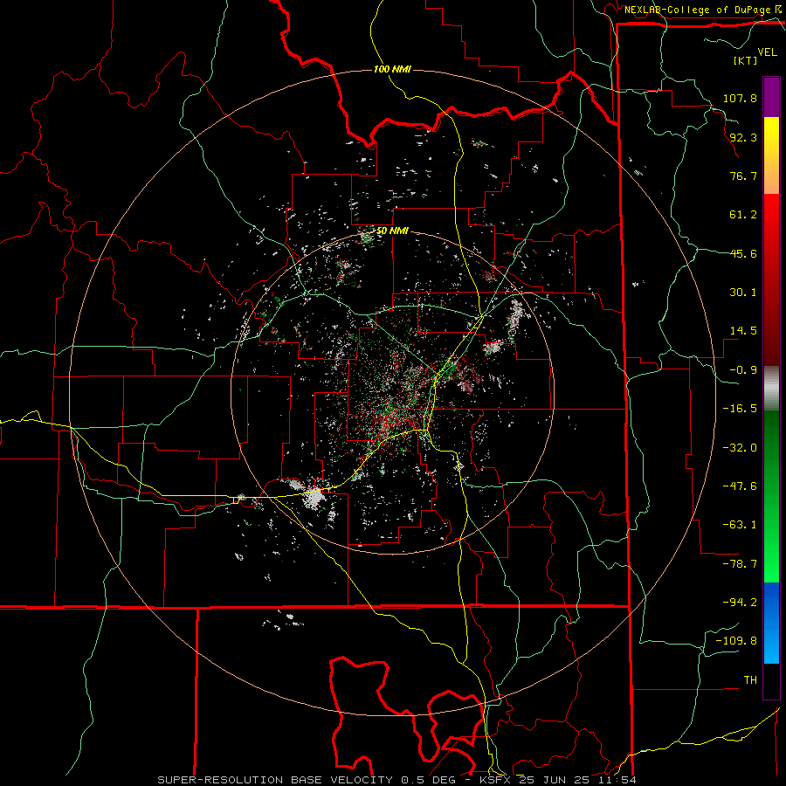This screenshot has width=786, height=786.
Task: Select the -16.5 legend value
Action: coord(740,408)
